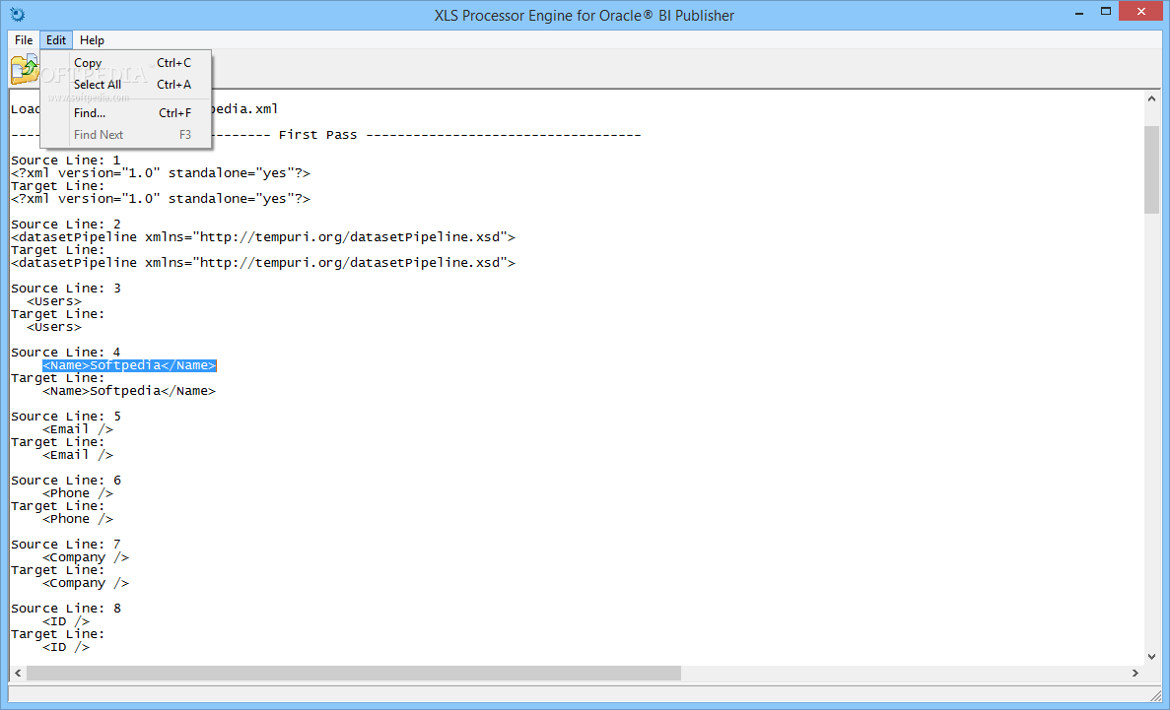This screenshot has height=710, width=1170.
Task: Click the <Users> line under Source Line 3
Action: pyautogui.click(x=54, y=301)
